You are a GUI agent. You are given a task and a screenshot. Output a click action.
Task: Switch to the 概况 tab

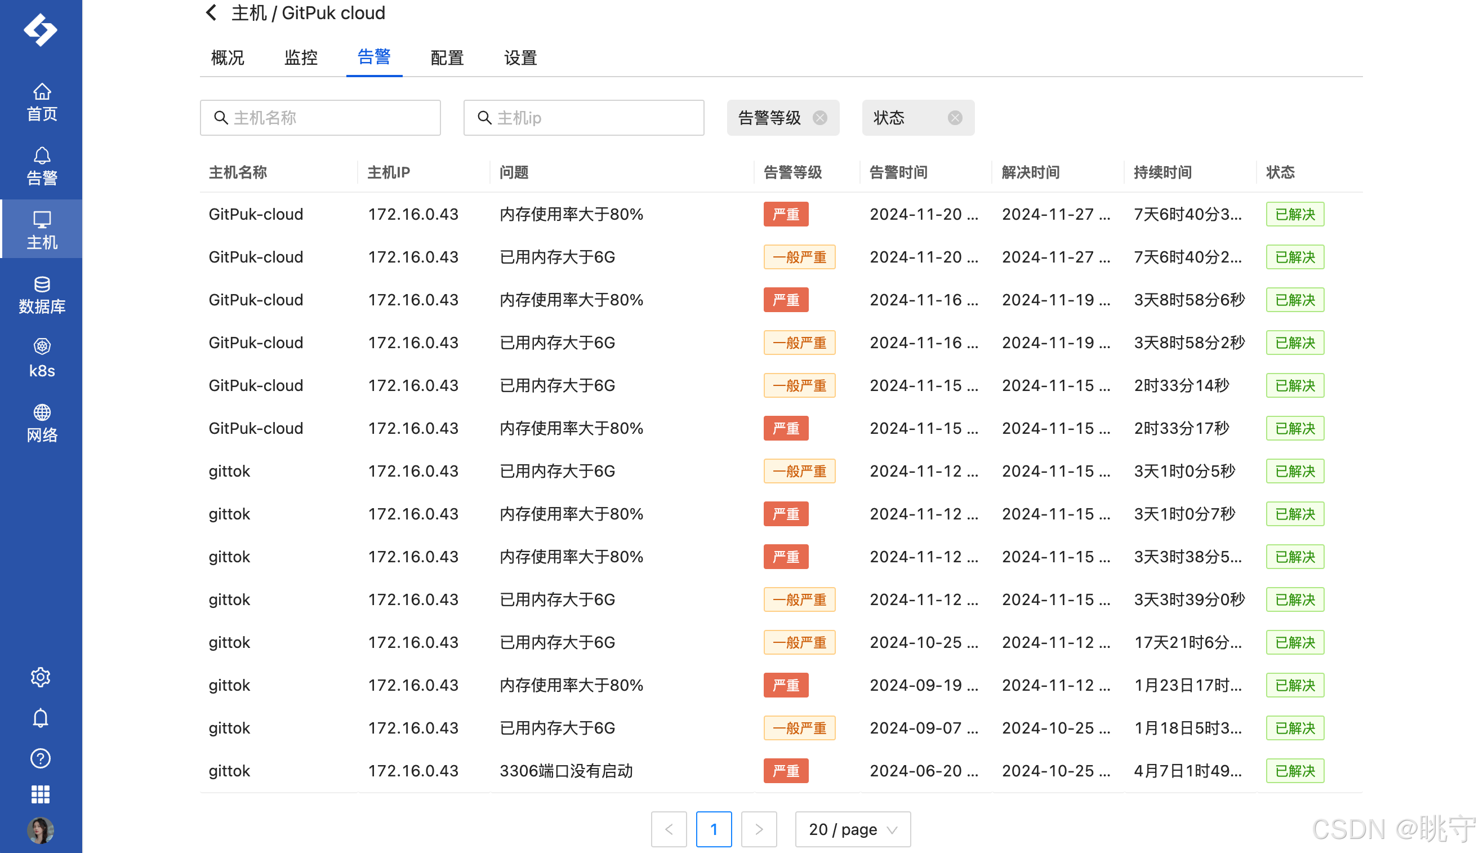pos(227,57)
